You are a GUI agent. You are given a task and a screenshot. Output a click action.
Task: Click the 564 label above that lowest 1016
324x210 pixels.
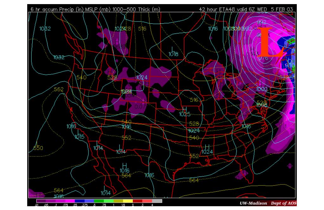tap(59, 190)
